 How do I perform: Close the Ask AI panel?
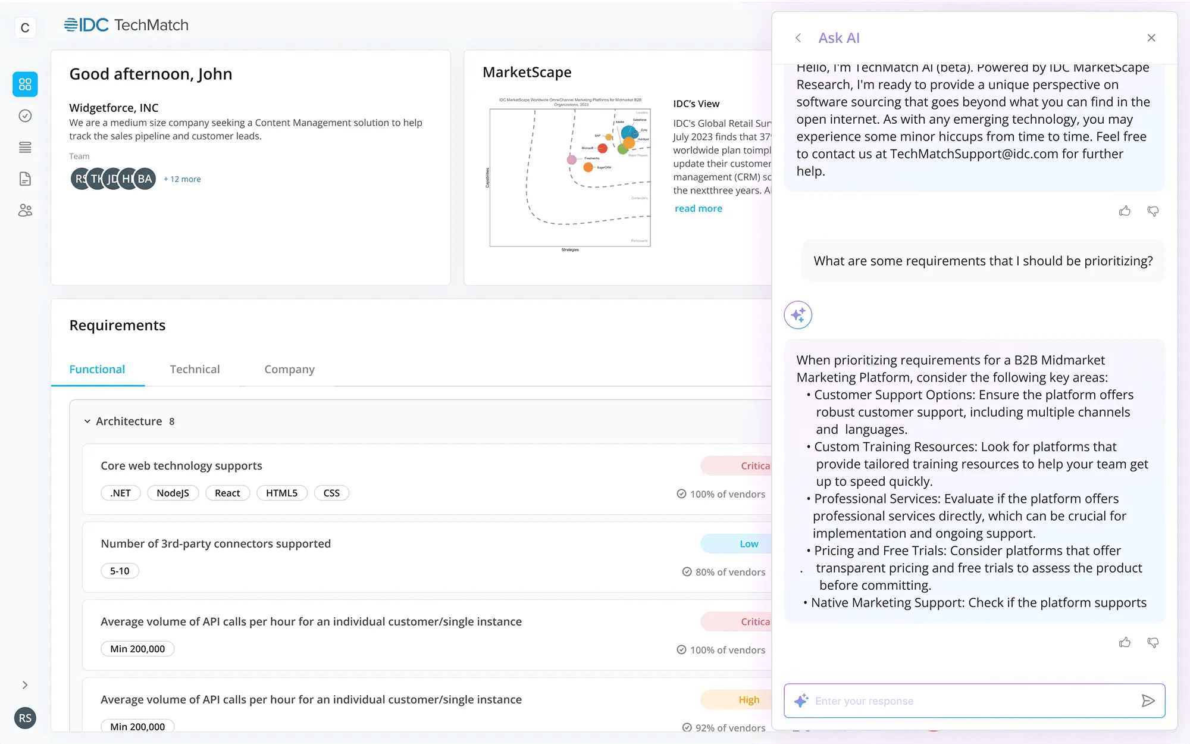coord(1151,38)
